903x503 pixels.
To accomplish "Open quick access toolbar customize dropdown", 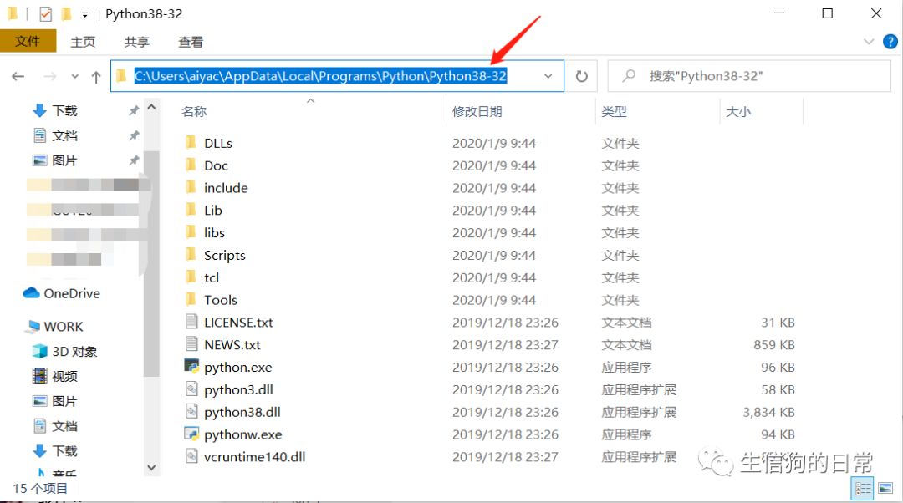I will point(84,14).
